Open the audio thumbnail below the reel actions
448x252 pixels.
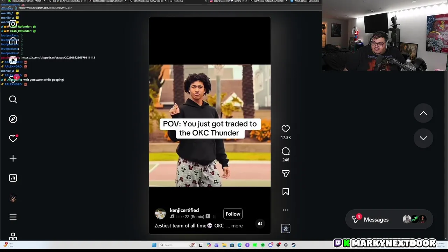286,229
